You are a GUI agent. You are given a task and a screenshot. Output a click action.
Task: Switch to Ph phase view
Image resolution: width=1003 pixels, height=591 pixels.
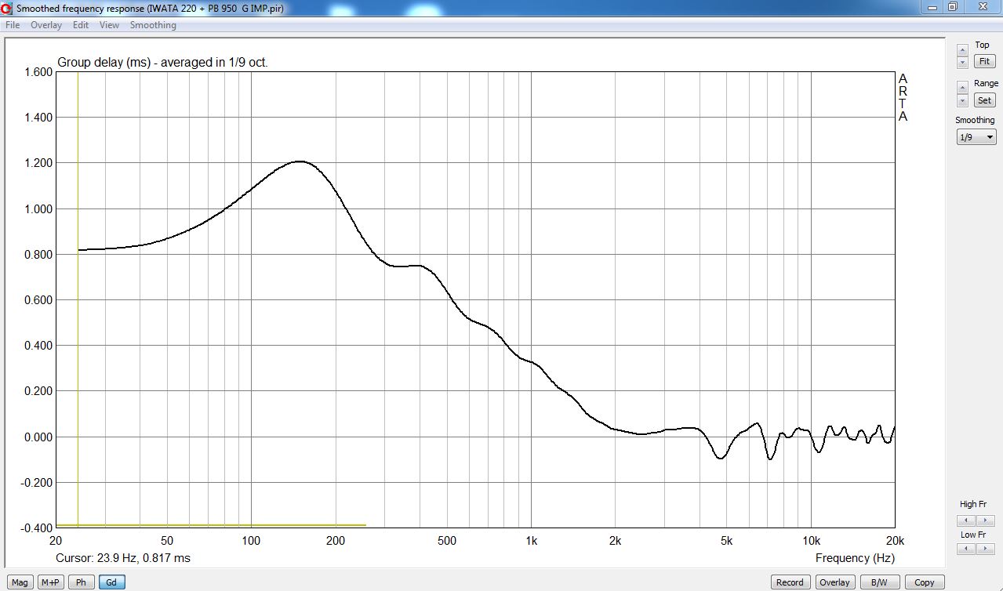81,582
